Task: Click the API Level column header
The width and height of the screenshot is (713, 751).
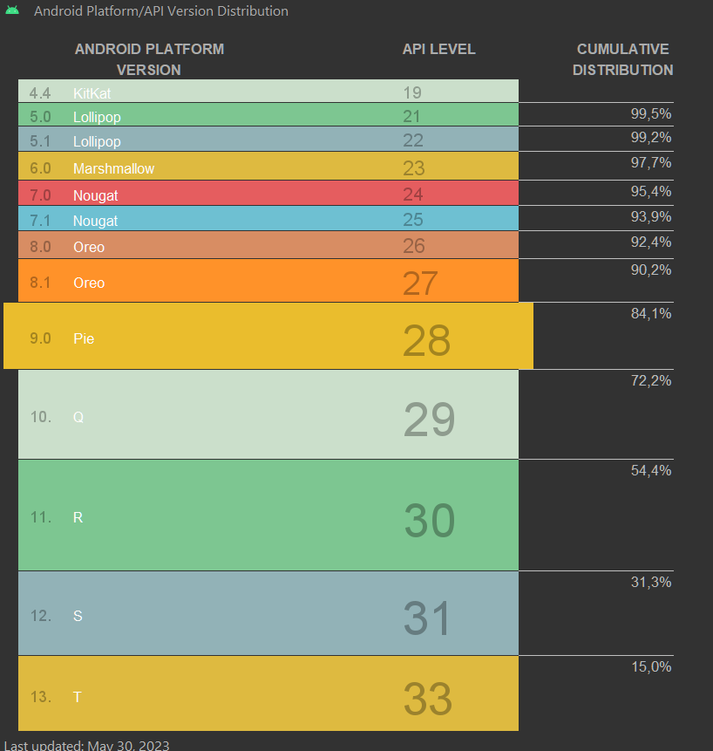Action: [x=438, y=49]
